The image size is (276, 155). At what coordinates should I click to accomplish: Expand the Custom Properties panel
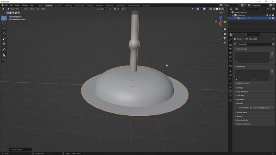(x=243, y=124)
